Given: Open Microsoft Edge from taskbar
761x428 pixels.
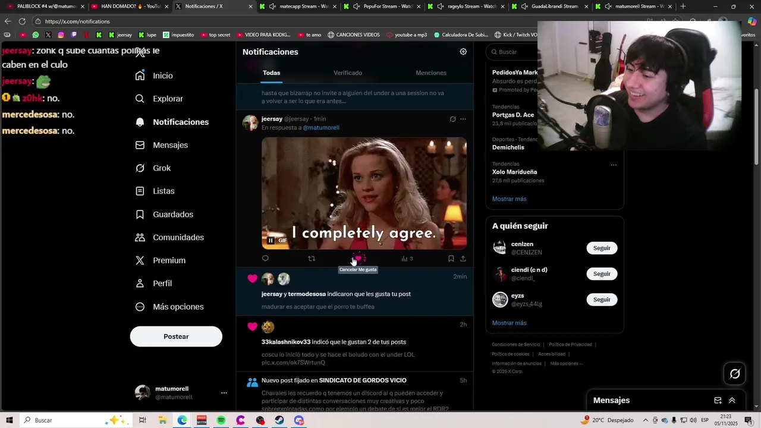Looking at the screenshot, I should point(182,420).
